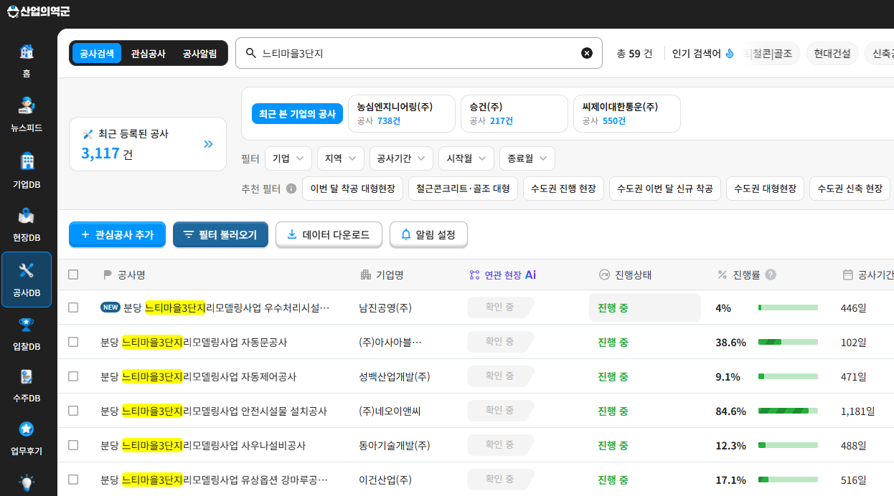Clear the search text with X icon
Viewport: 894px width, 496px height.
click(x=587, y=53)
